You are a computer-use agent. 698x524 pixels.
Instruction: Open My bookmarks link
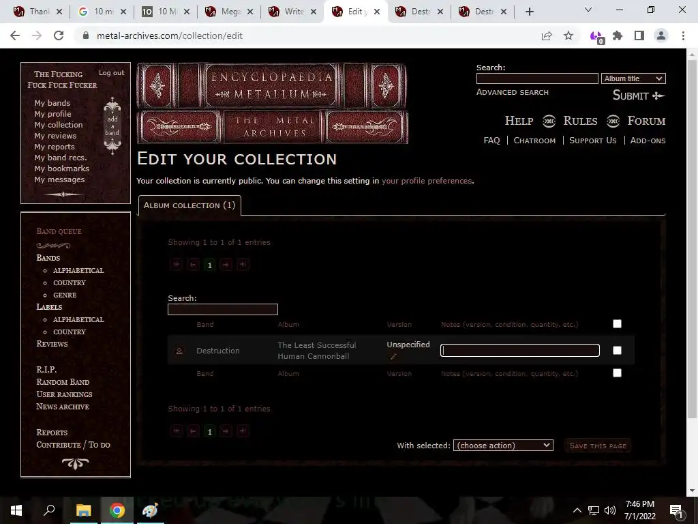(61, 169)
